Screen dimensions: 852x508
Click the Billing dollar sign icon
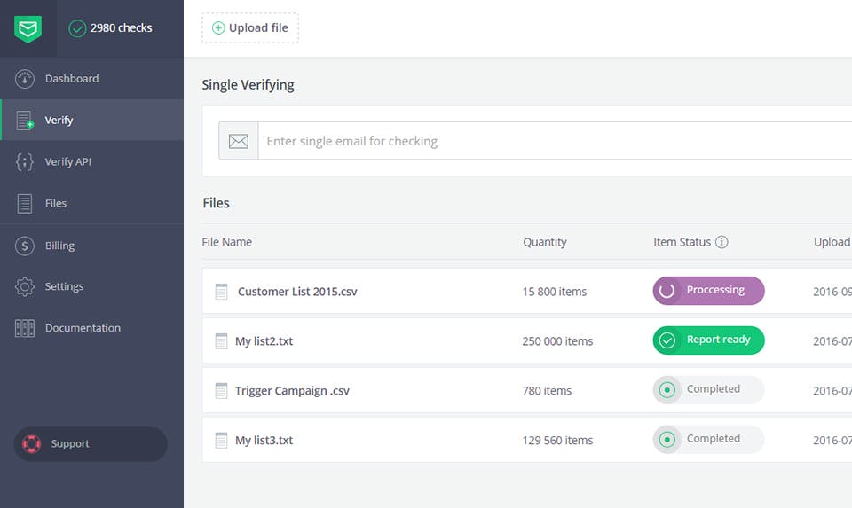pos(25,246)
